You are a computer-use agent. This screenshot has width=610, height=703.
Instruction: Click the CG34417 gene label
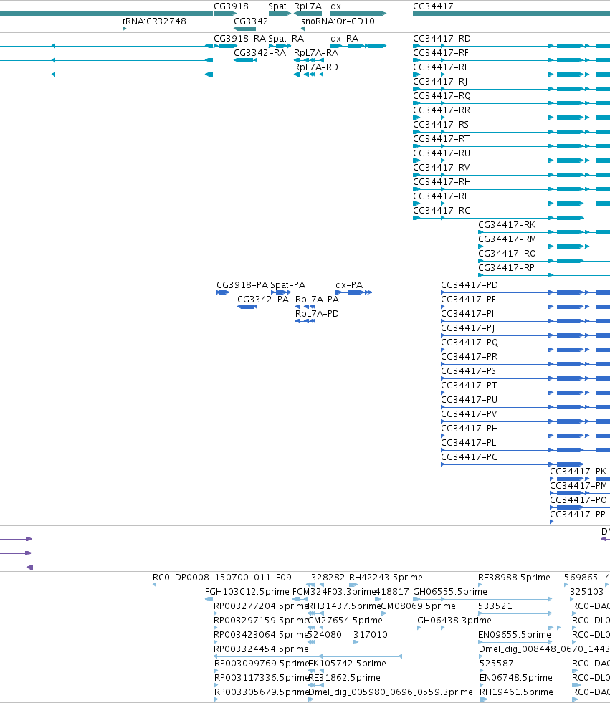click(x=433, y=6)
